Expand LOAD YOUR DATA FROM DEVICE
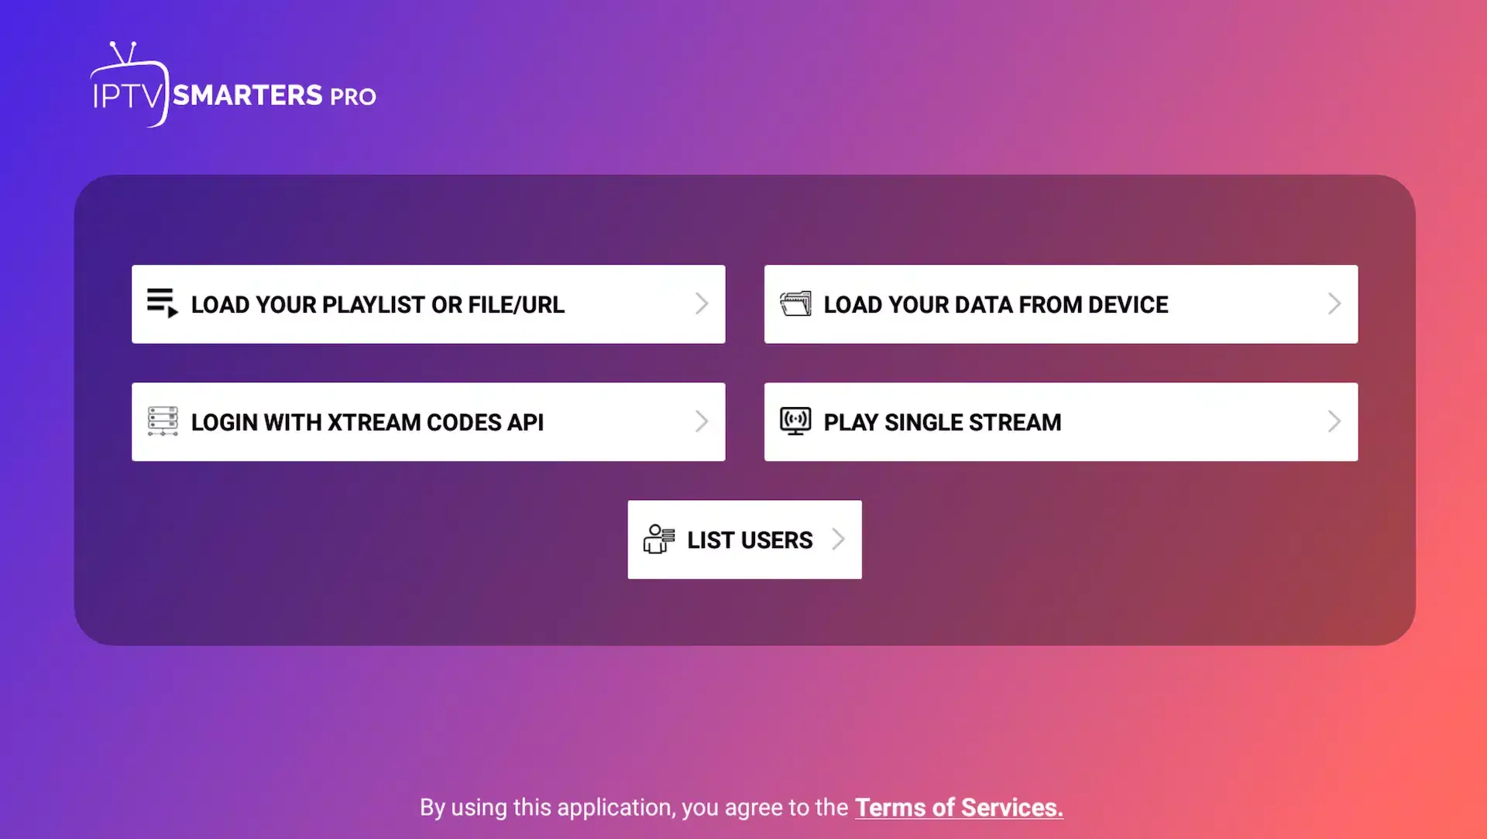This screenshot has width=1487, height=839. (x=1060, y=304)
